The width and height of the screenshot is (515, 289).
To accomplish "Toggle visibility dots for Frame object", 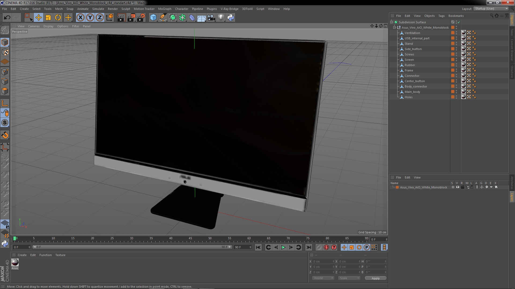I will 457,70.
